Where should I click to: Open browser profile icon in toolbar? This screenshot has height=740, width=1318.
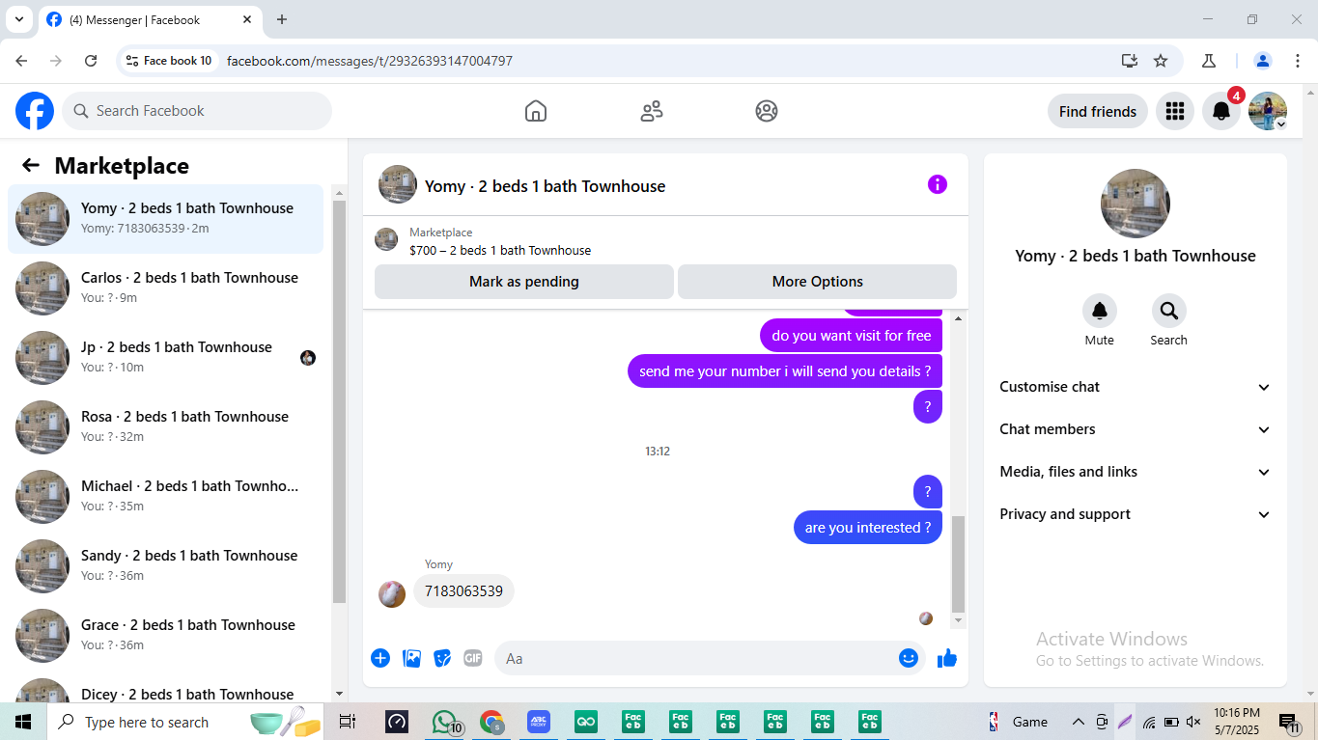point(1263,61)
